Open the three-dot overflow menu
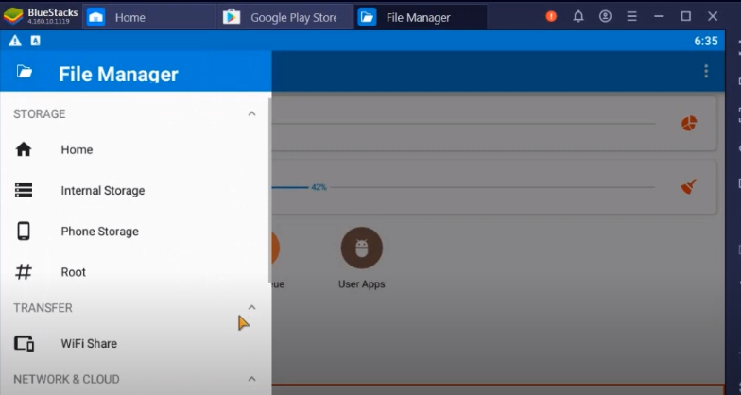741x395 pixels. (x=705, y=71)
